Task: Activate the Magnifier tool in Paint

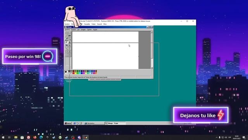Action: (70, 39)
